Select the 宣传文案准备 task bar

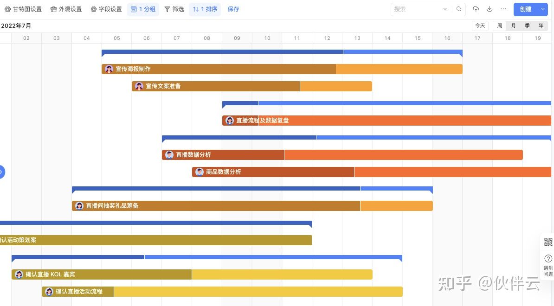click(252, 86)
